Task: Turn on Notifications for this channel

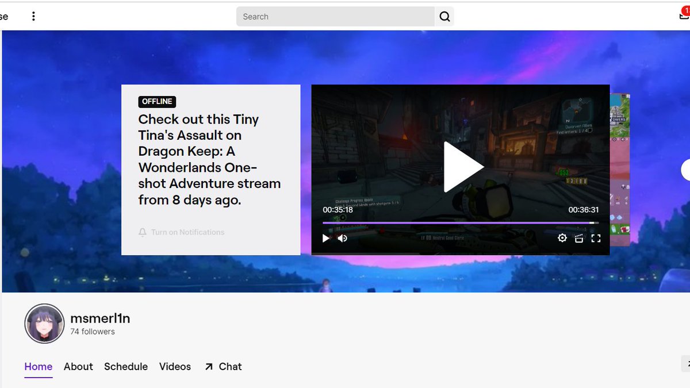Action: tap(182, 232)
